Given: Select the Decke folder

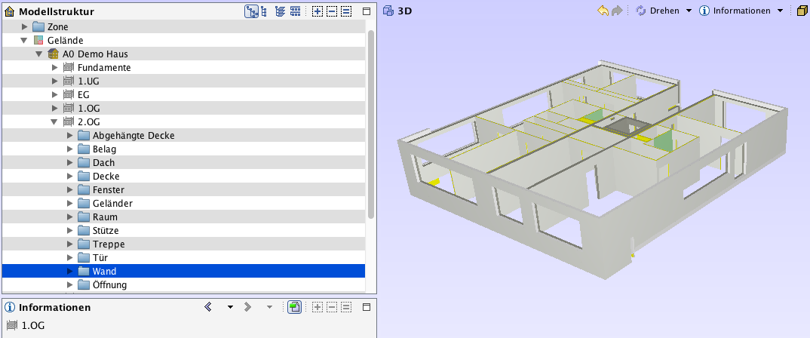Looking at the screenshot, I should (x=106, y=177).
